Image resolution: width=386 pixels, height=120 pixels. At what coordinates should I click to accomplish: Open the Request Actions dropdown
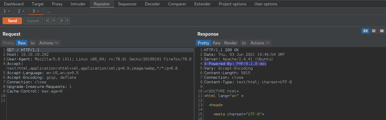pos(49,43)
